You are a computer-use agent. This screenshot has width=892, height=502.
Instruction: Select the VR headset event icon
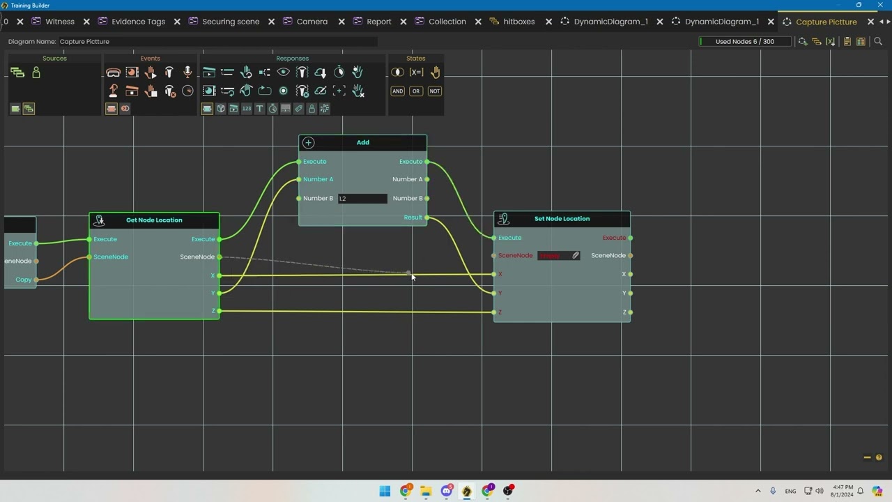tap(113, 73)
